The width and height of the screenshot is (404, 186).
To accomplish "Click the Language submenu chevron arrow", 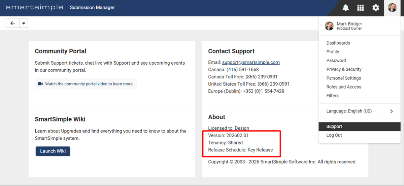I will 392,111.
